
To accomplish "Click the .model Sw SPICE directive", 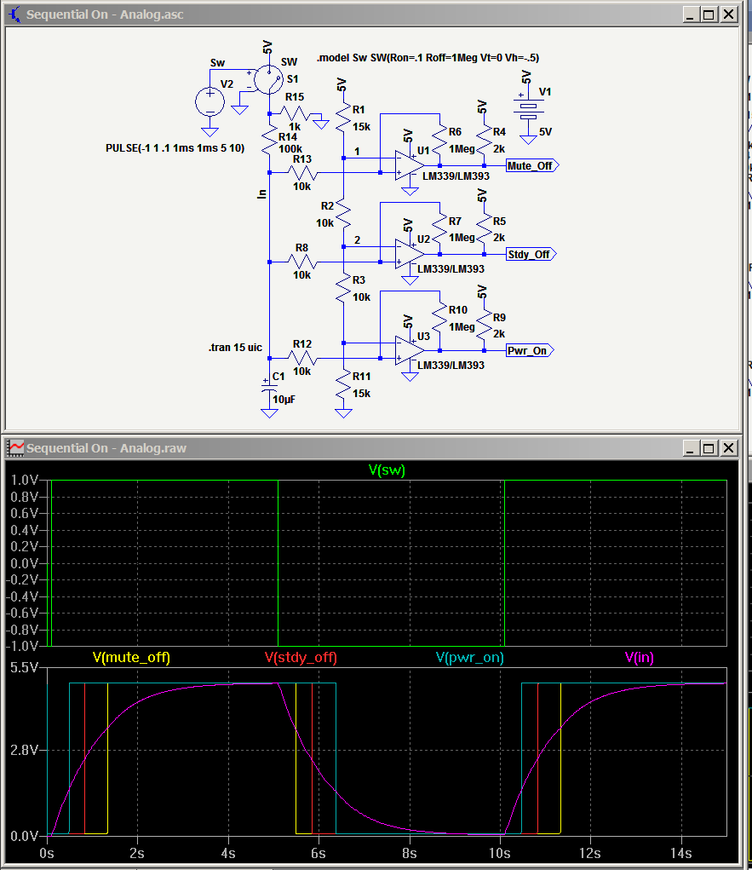I will (x=428, y=58).
